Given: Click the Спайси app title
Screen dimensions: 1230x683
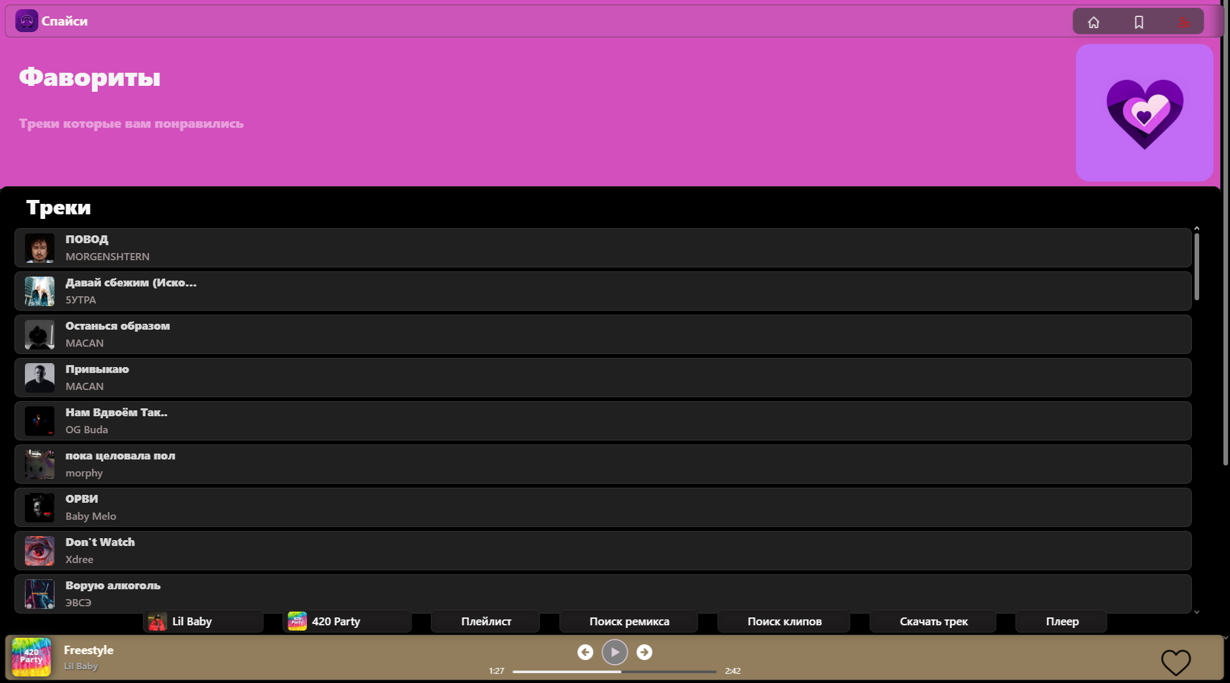Looking at the screenshot, I should pyautogui.click(x=64, y=21).
